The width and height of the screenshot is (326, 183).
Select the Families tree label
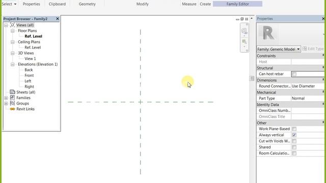pos(23,98)
